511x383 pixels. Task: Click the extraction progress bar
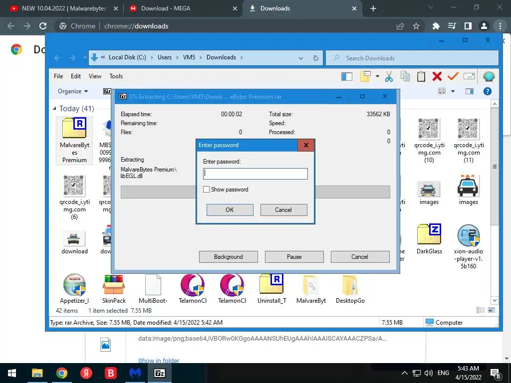pos(255,192)
